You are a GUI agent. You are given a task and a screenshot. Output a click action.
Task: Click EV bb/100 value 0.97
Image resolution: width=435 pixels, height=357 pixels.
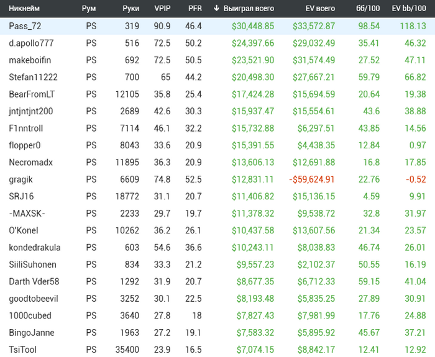click(x=418, y=145)
